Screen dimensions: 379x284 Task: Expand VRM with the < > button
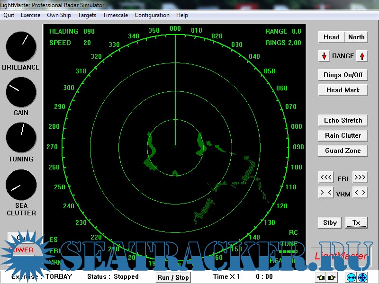(x=360, y=193)
